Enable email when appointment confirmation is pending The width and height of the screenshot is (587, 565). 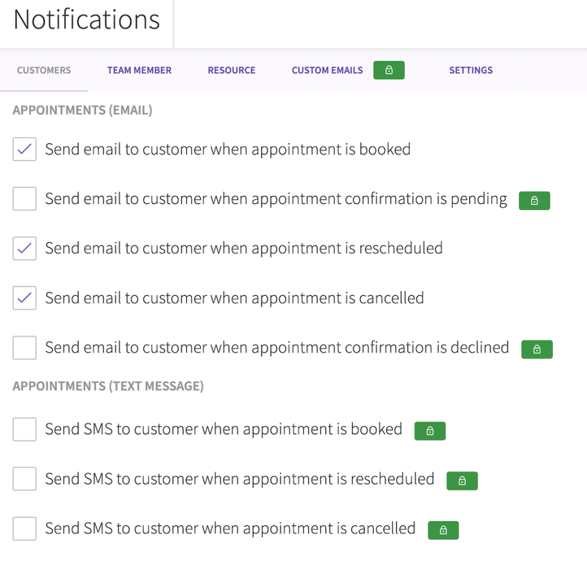24,199
